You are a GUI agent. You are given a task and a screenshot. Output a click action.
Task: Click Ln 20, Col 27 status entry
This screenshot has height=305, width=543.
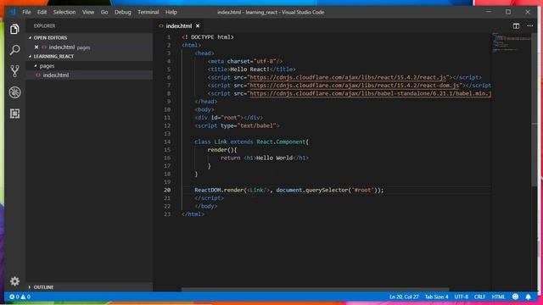click(x=404, y=297)
